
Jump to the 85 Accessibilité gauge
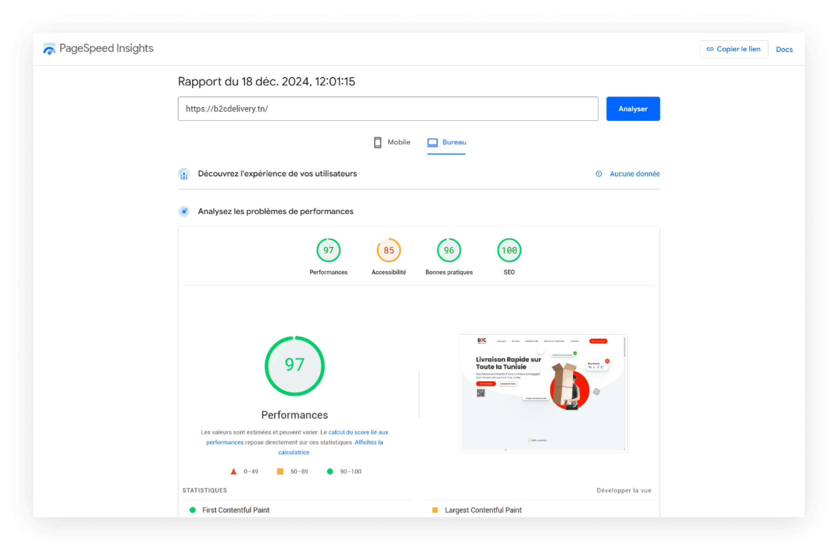click(x=389, y=250)
